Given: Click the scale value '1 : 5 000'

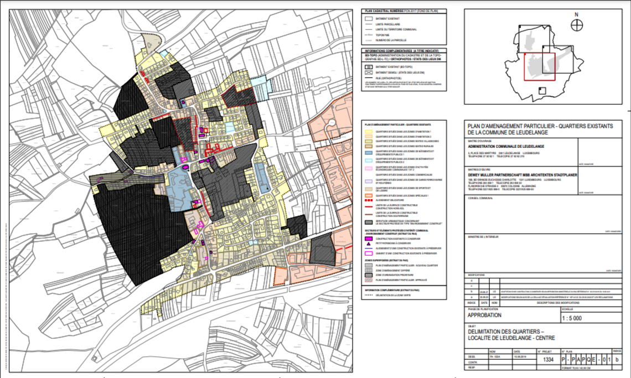Looking at the screenshot, I should pos(572,318).
